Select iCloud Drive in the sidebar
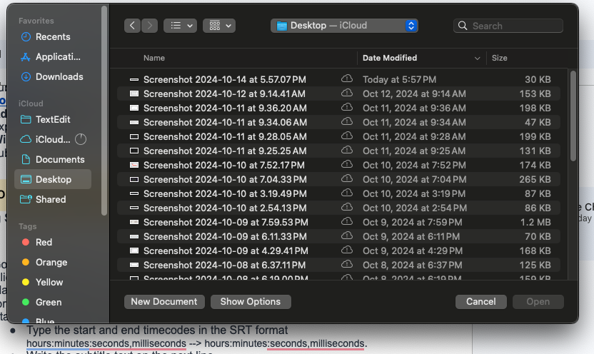Screen dimensions: 594x354 point(53,140)
